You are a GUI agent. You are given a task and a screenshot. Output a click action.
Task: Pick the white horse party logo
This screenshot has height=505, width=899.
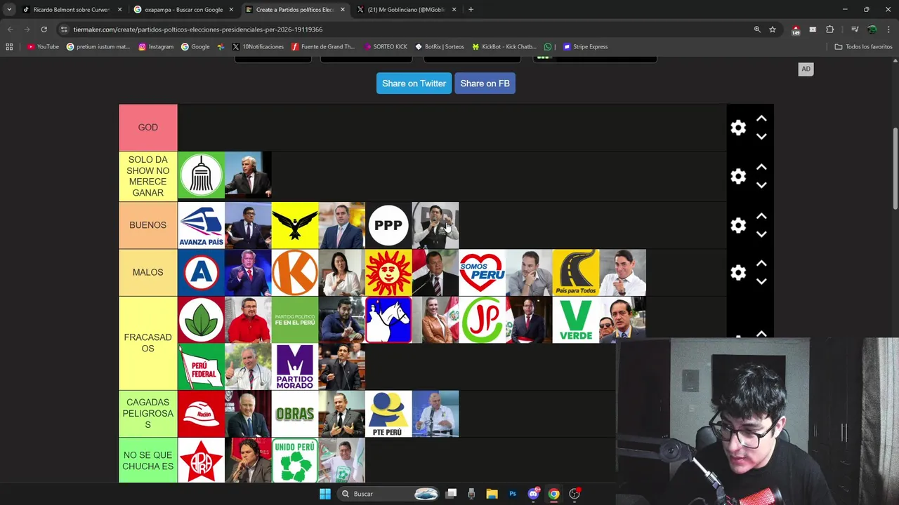point(388,320)
